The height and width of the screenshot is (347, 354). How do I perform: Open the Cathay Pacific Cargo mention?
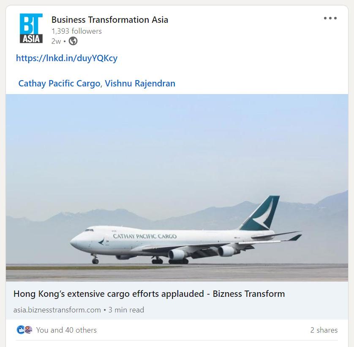[59, 83]
